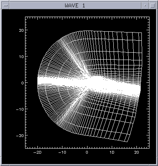Open the window menu button in title bar
Screen dimensions: 158x166
tap(6, 5)
